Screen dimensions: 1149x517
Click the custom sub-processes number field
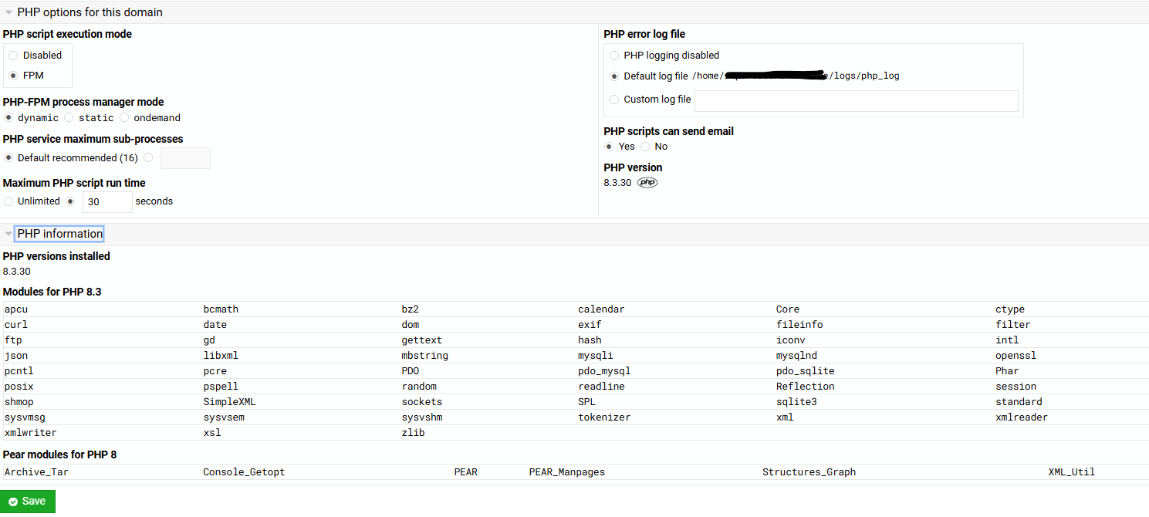point(185,158)
